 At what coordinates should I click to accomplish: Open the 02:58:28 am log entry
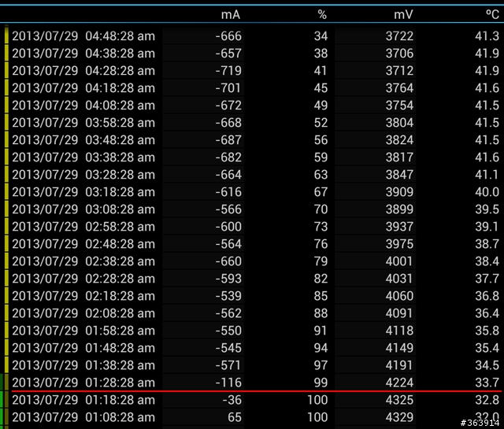[x=252, y=227]
